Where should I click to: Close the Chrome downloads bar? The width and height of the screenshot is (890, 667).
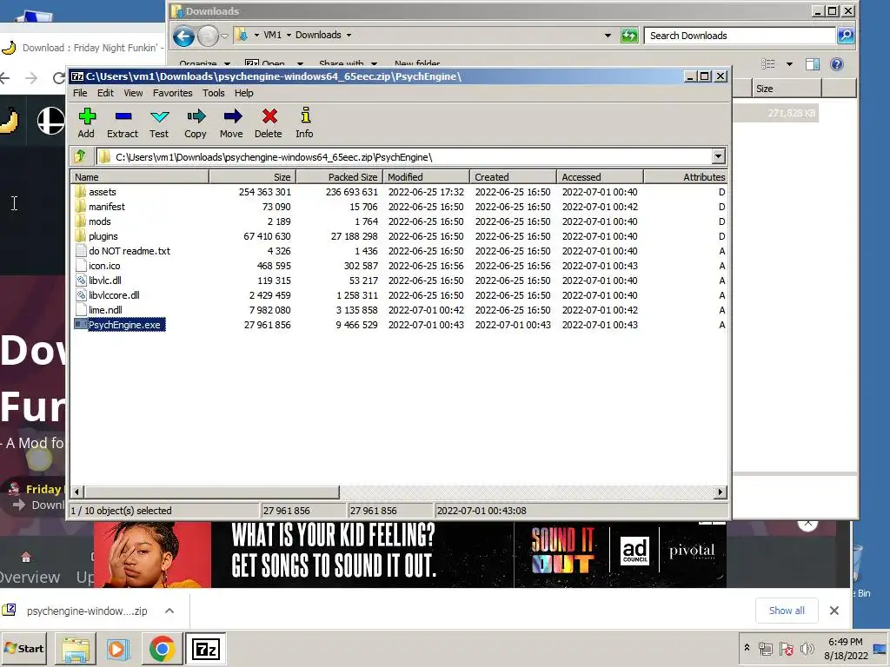point(834,611)
